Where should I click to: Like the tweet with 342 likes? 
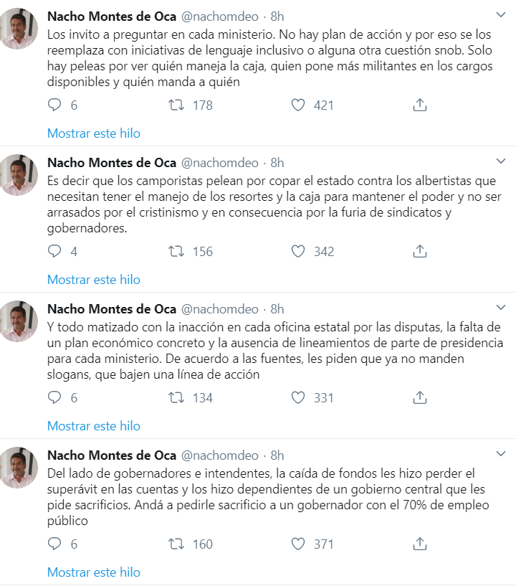click(x=298, y=251)
